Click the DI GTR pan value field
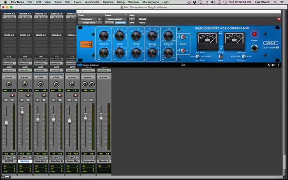 tap(9, 90)
